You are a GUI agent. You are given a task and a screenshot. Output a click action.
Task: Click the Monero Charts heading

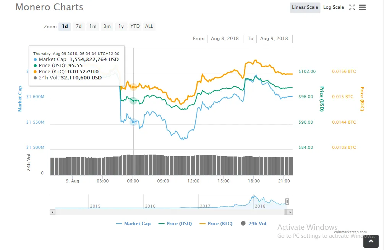pos(49,7)
